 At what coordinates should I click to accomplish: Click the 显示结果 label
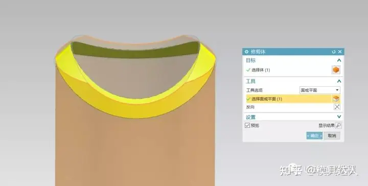click(327, 126)
